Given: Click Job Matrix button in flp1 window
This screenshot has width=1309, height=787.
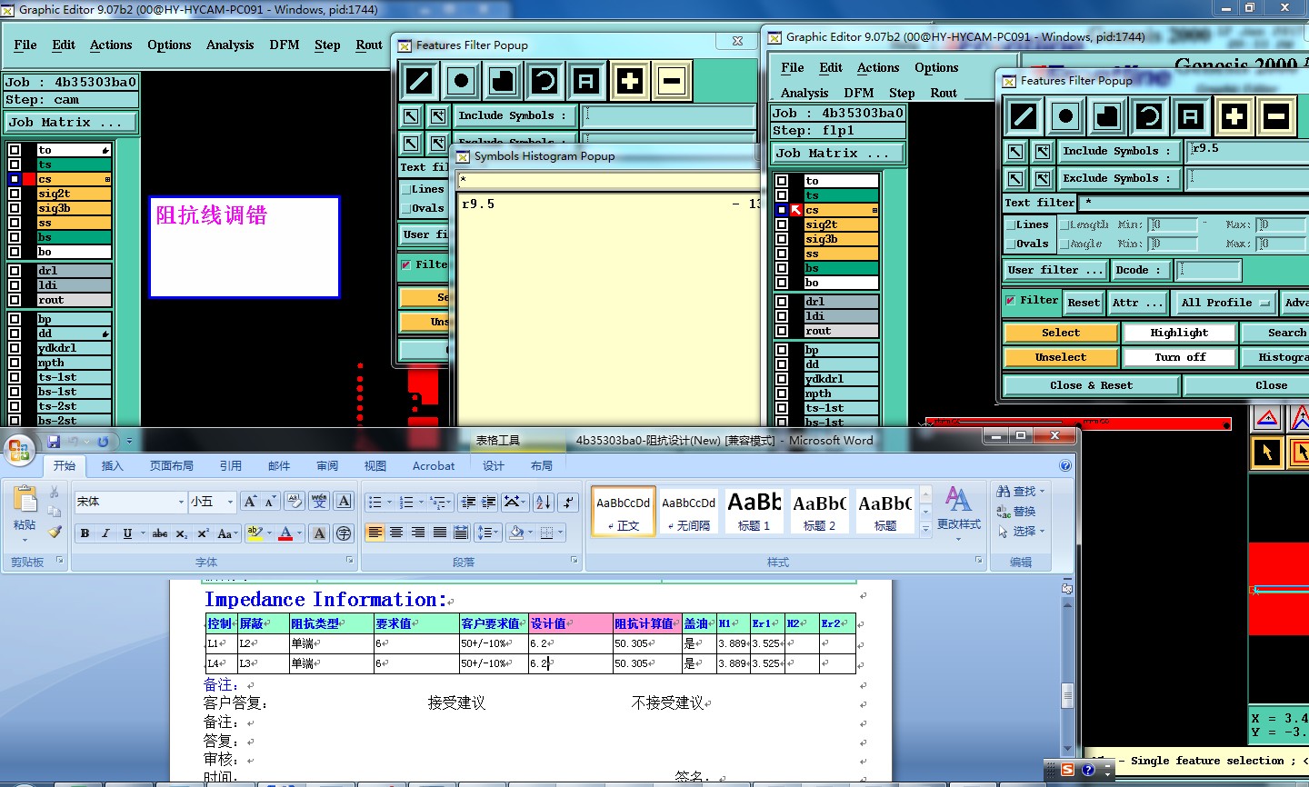Looking at the screenshot, I should (x=837, y=154).
